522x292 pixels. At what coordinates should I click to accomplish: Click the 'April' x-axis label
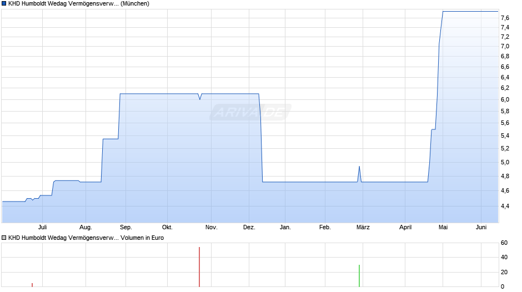tap(405, 228)
